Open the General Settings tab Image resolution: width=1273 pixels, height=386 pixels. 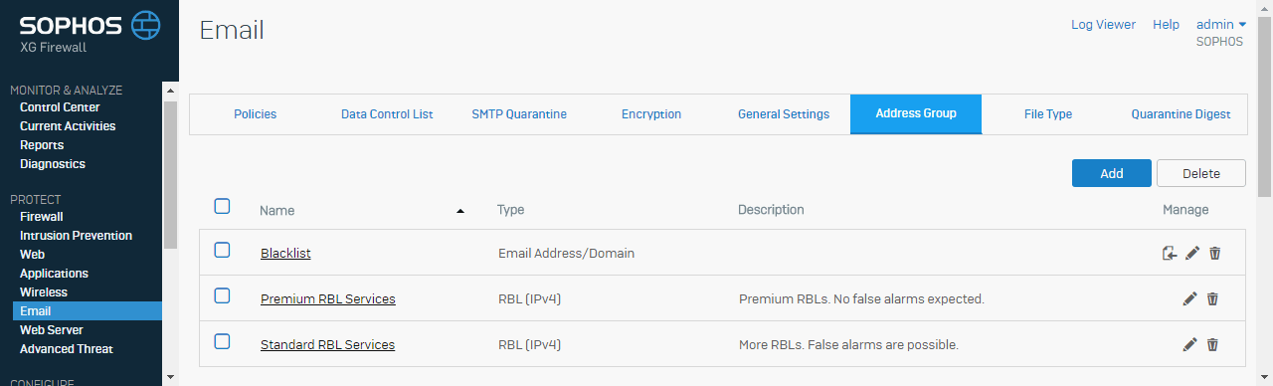point(784,114)
